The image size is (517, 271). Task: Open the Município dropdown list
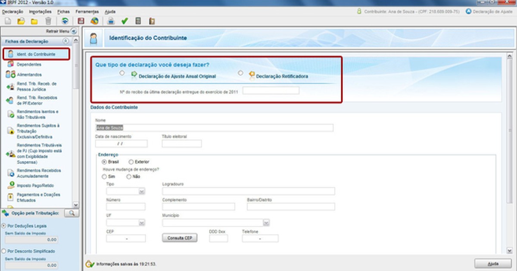click(x=266, y=223)
